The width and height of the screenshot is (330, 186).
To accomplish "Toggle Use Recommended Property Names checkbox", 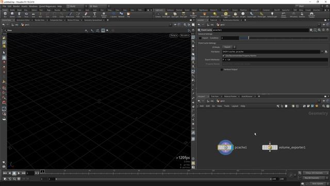I will point(223,56).
